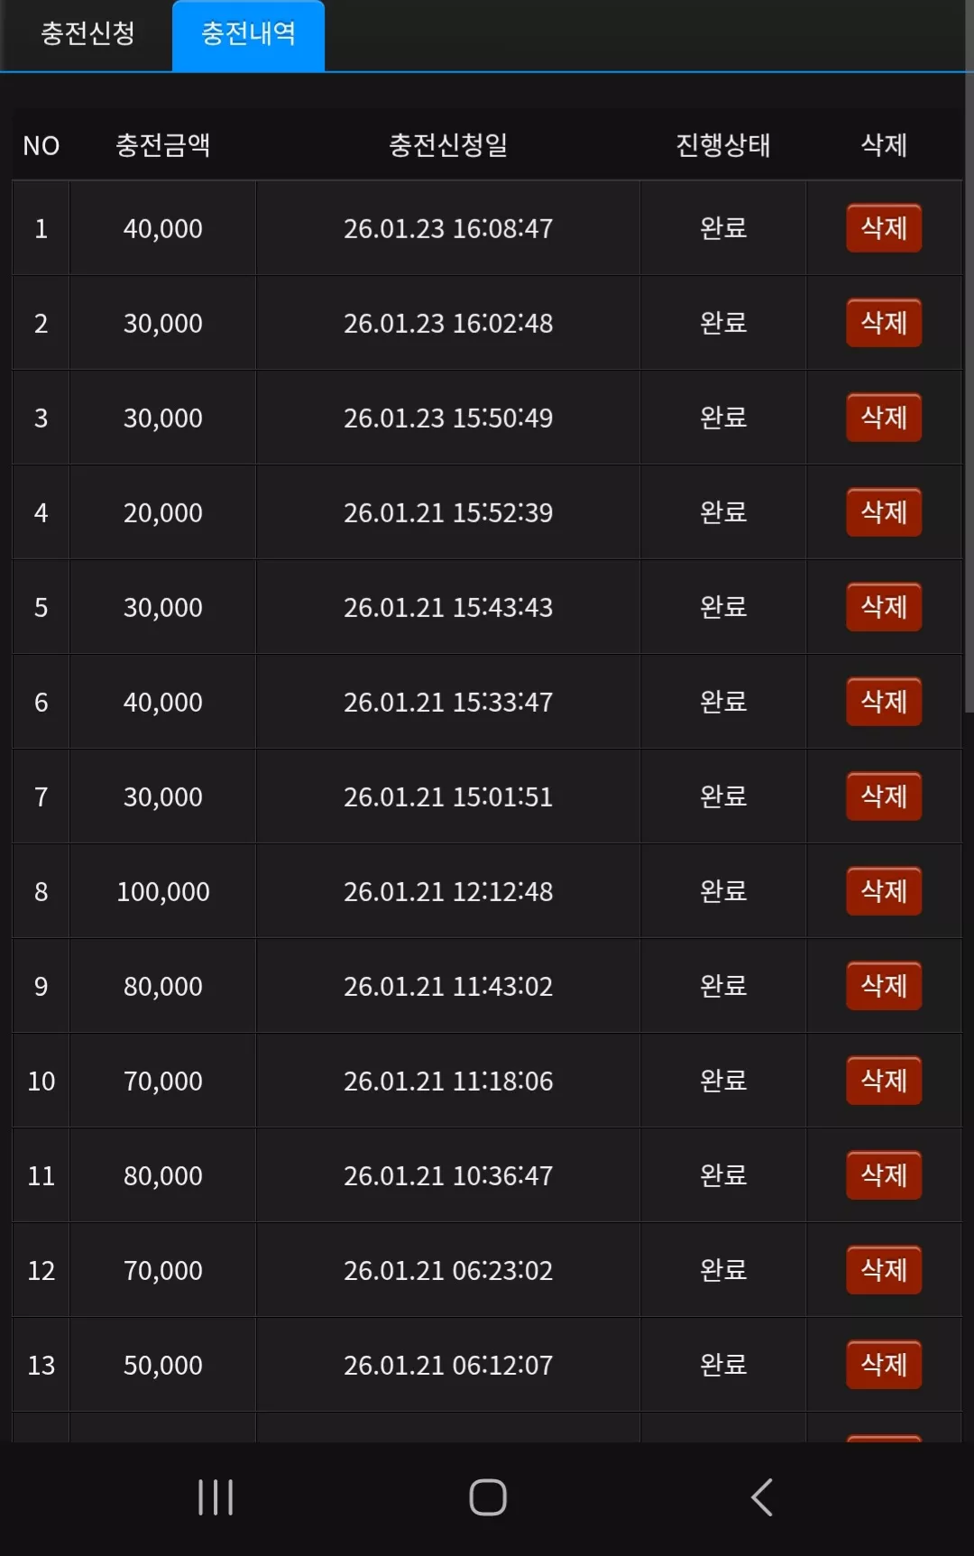The height and width of the screenshot is (1556, 974).
Task: Delete row 6 entry
Action: coord(884,702)
